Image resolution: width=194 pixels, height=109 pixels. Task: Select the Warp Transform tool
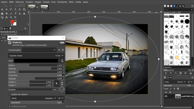2,13
